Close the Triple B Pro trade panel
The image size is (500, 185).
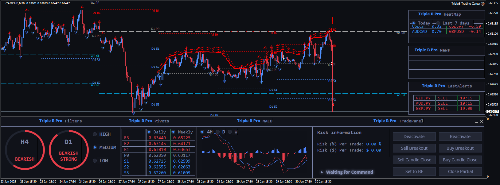(x=482, y=121)
